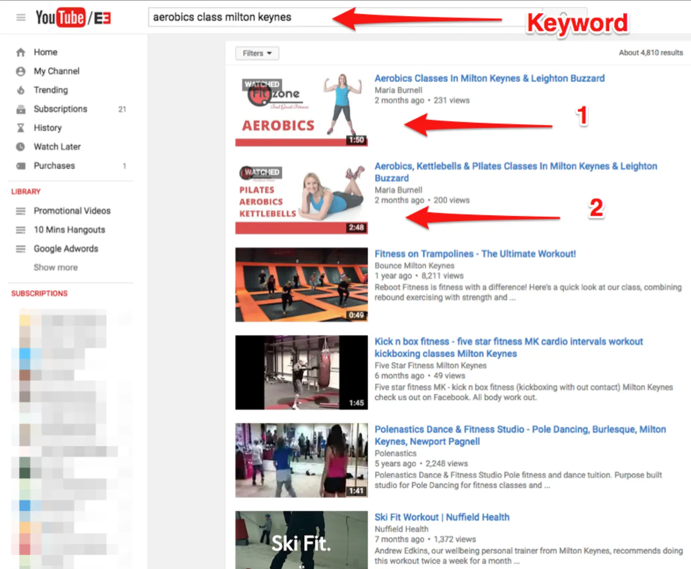Click the Fit Zone AEROBICS video thumbnail
691x569 pixels.
301,109
